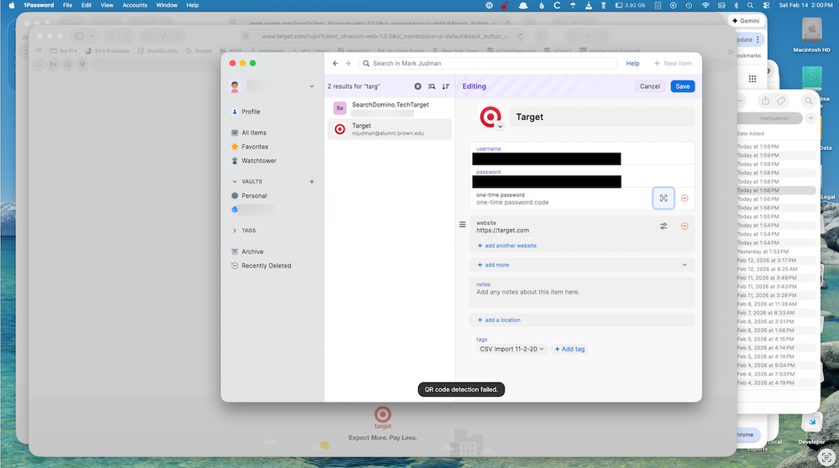
Task: Remove the one-time password field
Action: click(684, 198)
